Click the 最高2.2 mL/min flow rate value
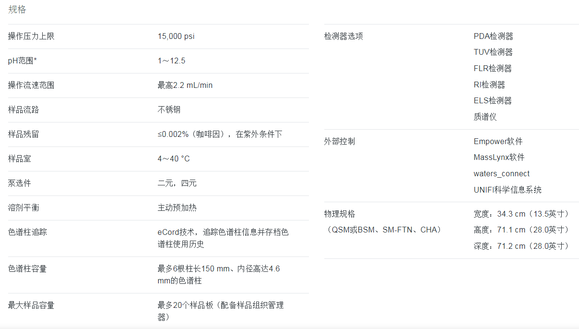 185,85
